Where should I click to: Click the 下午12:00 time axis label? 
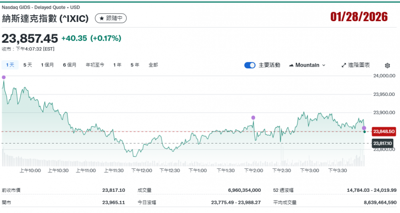[142, 170]
